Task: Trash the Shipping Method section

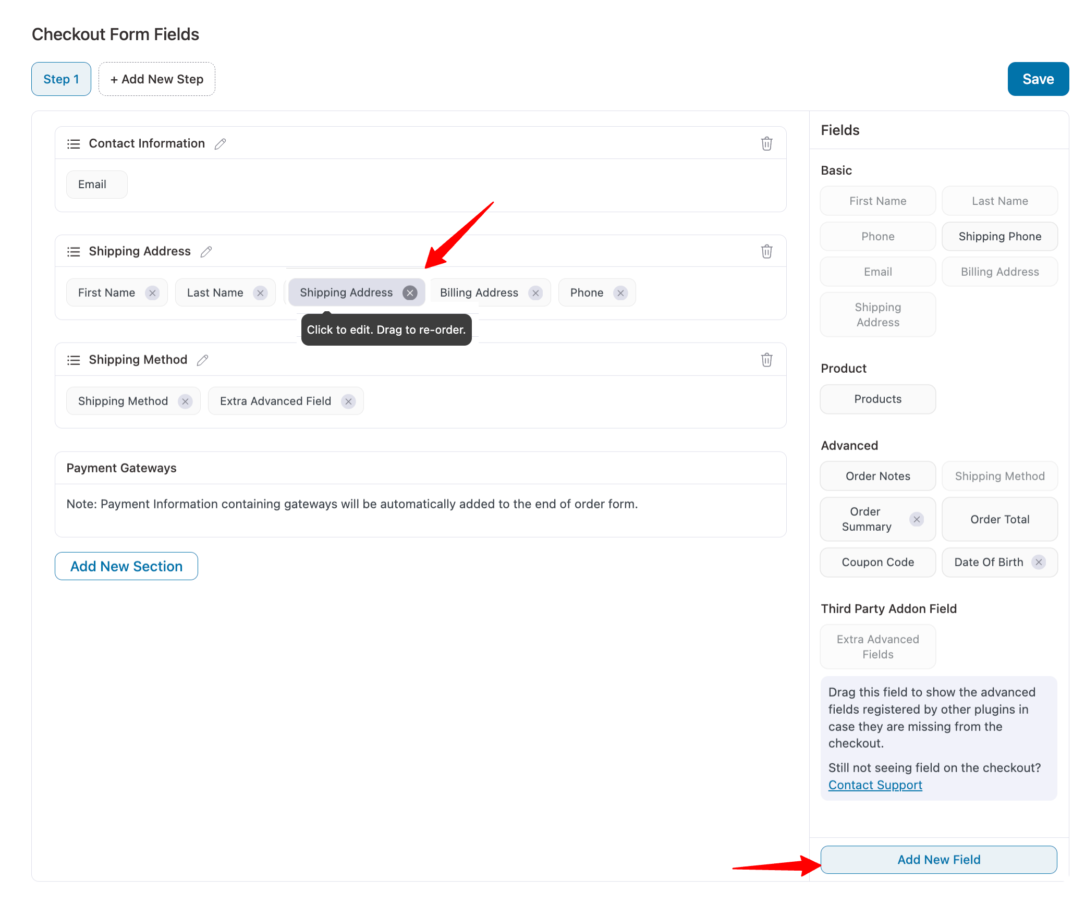Action: 766,360
